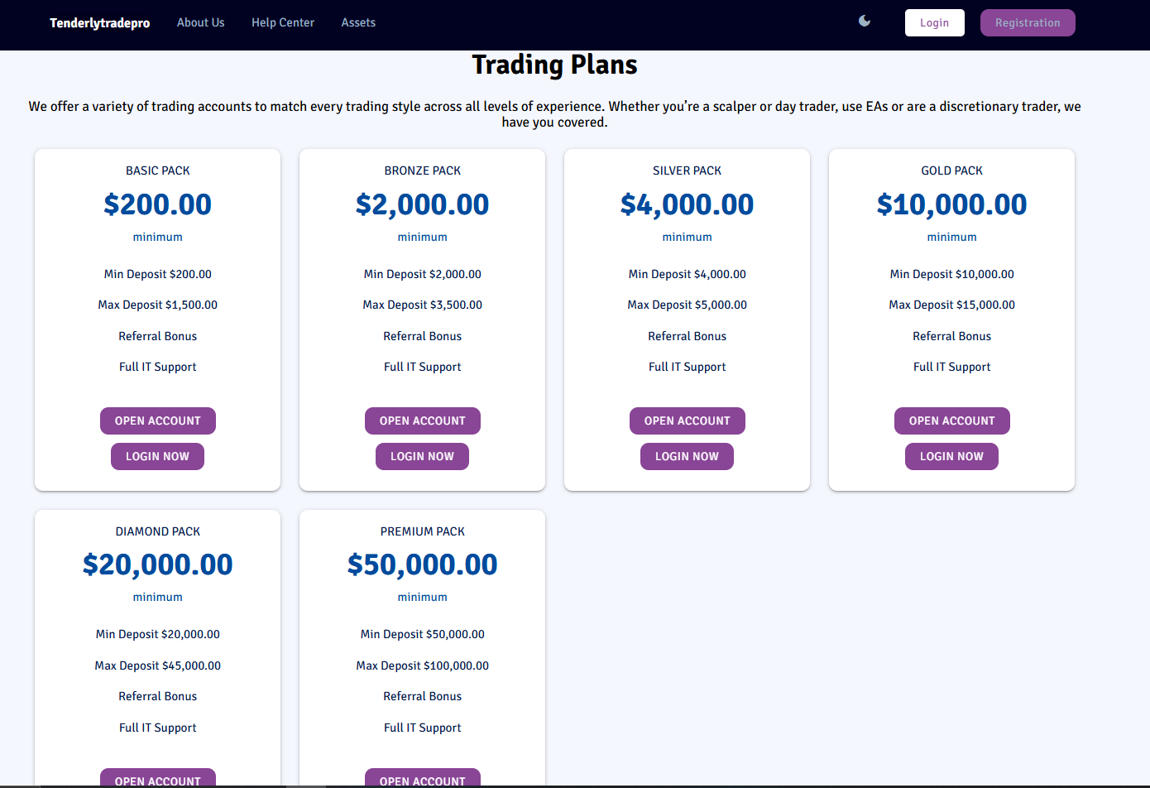Open the About Us page
Screen dimensions: 1150x788
pos(200,23)
